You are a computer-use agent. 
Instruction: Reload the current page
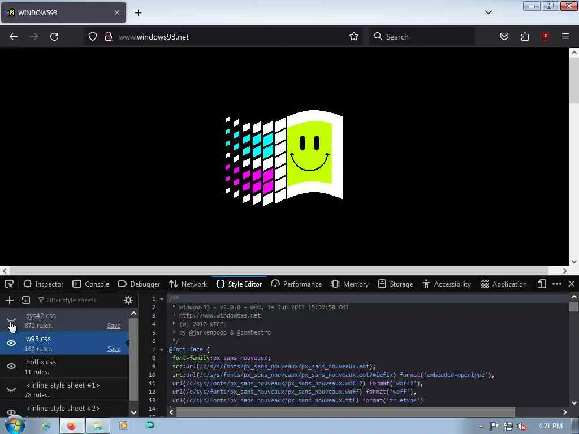54,37
